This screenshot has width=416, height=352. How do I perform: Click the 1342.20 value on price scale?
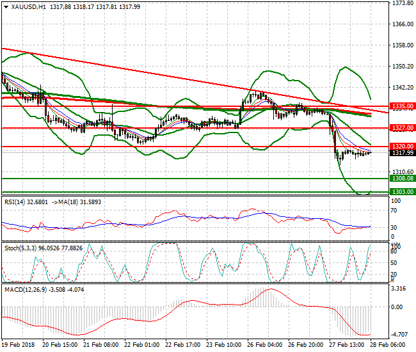coord(402,87)
